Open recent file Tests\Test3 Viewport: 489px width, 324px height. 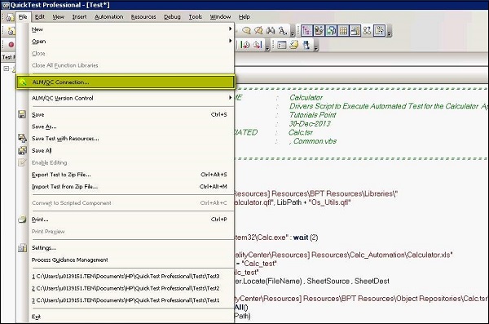click(126, 276)
